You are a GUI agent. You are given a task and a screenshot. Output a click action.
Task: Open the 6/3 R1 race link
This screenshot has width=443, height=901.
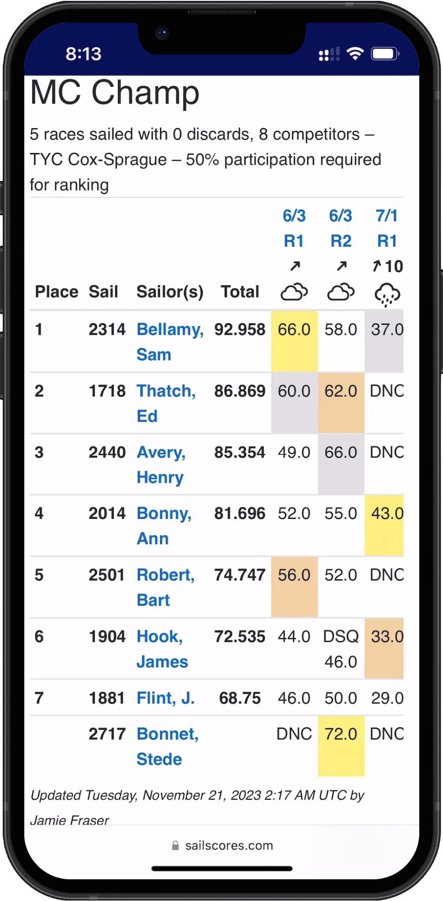(294, 228)
